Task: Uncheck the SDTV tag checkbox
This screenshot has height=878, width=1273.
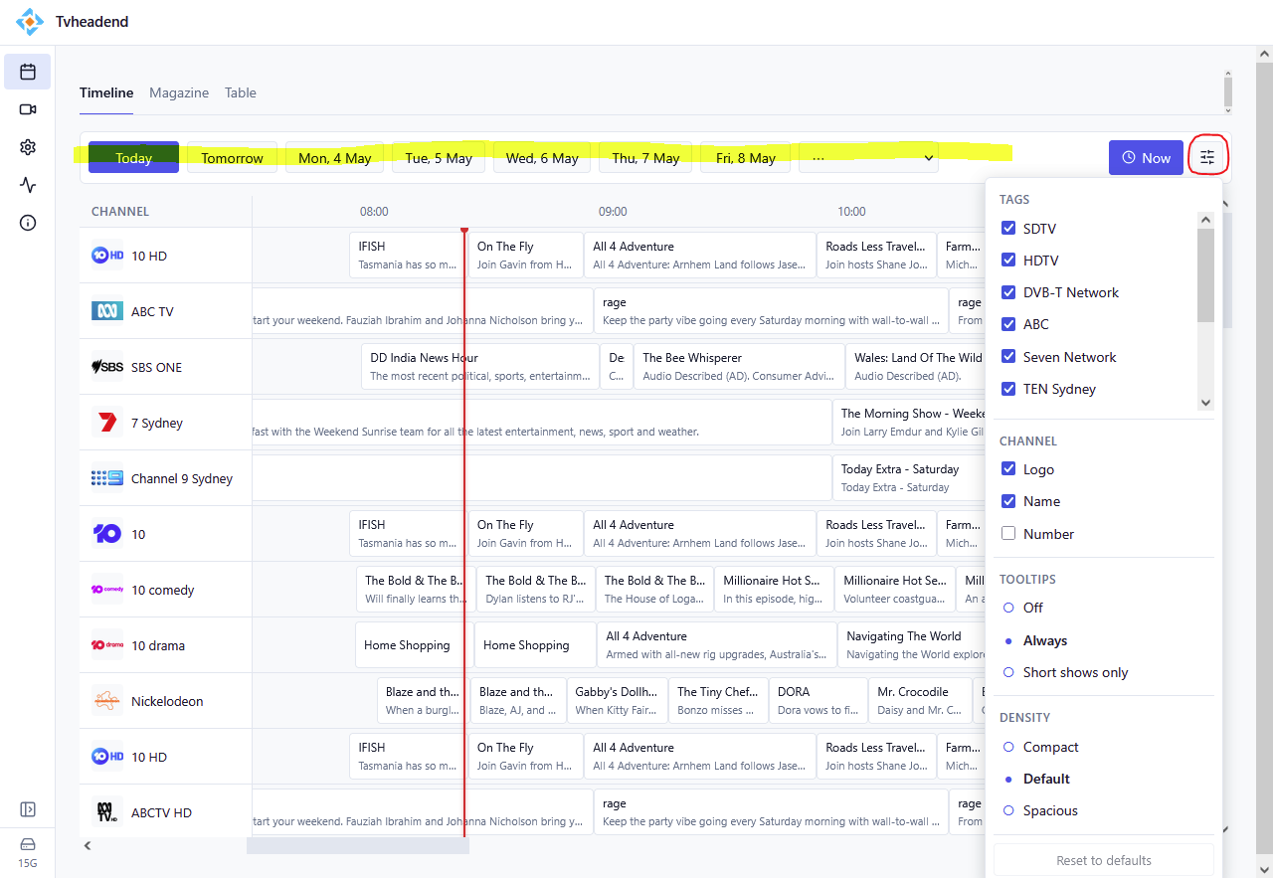Action: tap(1008, 229)
